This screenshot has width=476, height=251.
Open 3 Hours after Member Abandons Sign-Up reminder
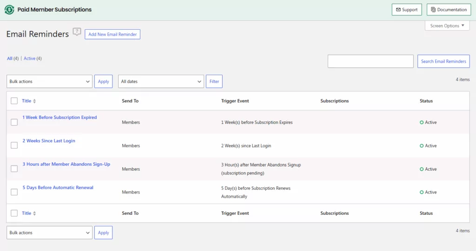(66, 164)
